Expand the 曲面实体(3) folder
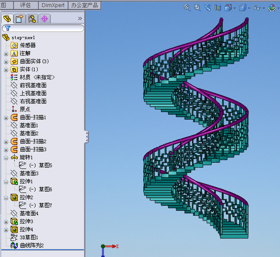The height and width of the screenshot is (257, 280). tap(6, 62)
